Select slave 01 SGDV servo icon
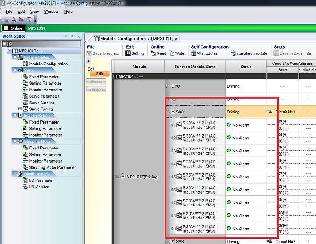The image size is (316, 244). tap(179, 125)
